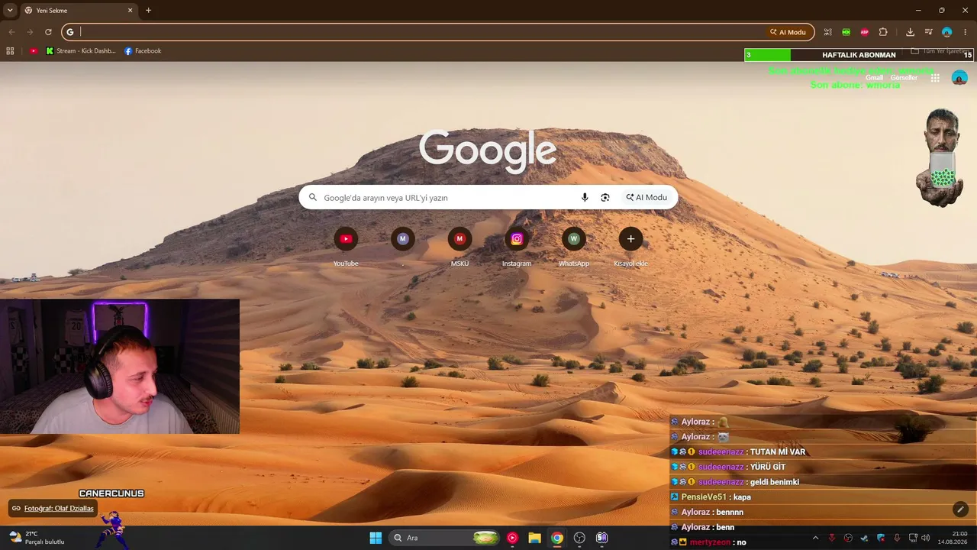The height and width of the screenshot is (550, 977).
Task: Open the Stream - Kick Dashboard bookmark
Action: (81, 51)
